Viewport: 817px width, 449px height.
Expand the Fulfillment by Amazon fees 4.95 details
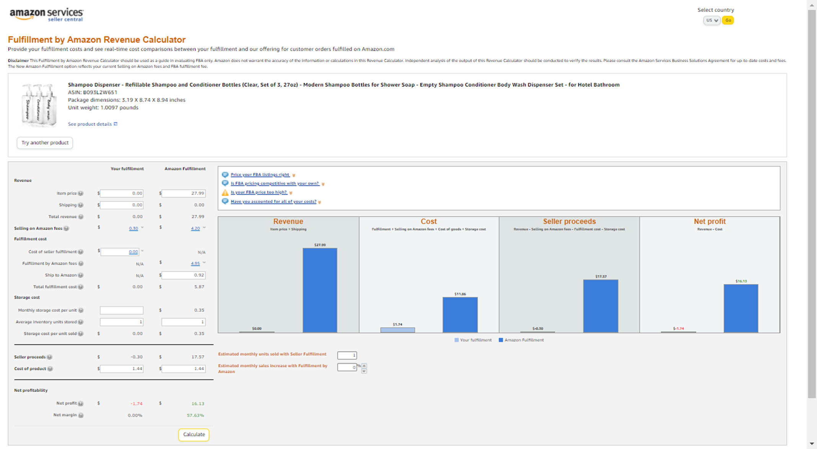[204, 263]
